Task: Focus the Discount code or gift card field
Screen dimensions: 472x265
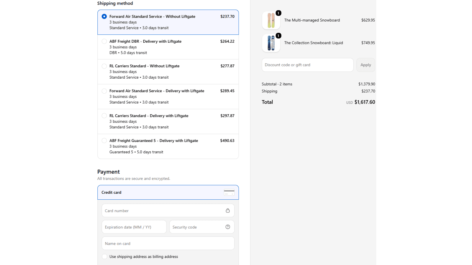Action: pyautogui.click(x=308, y=65)
